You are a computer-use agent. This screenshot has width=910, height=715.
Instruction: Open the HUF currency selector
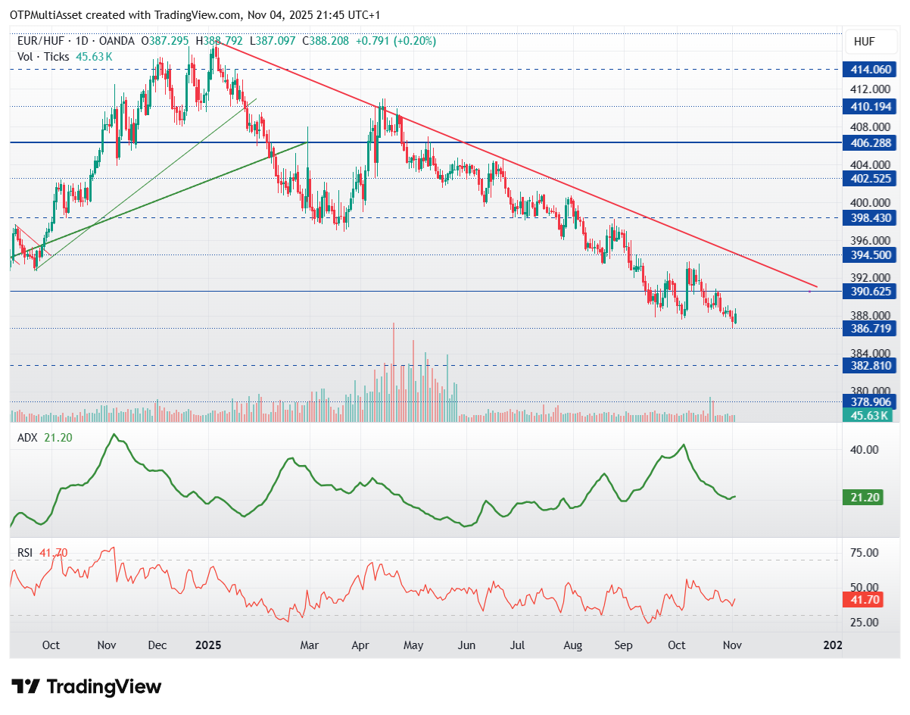point(864,42)
